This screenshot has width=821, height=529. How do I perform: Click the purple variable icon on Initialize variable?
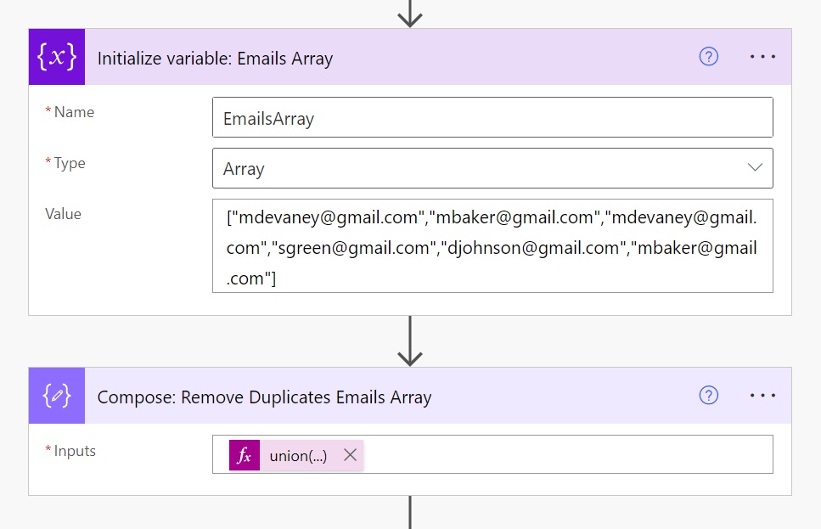point(57,57)
